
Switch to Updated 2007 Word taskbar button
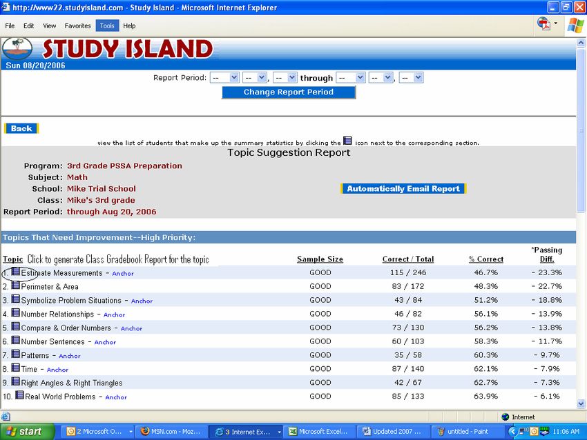click(x=393, y=432)
